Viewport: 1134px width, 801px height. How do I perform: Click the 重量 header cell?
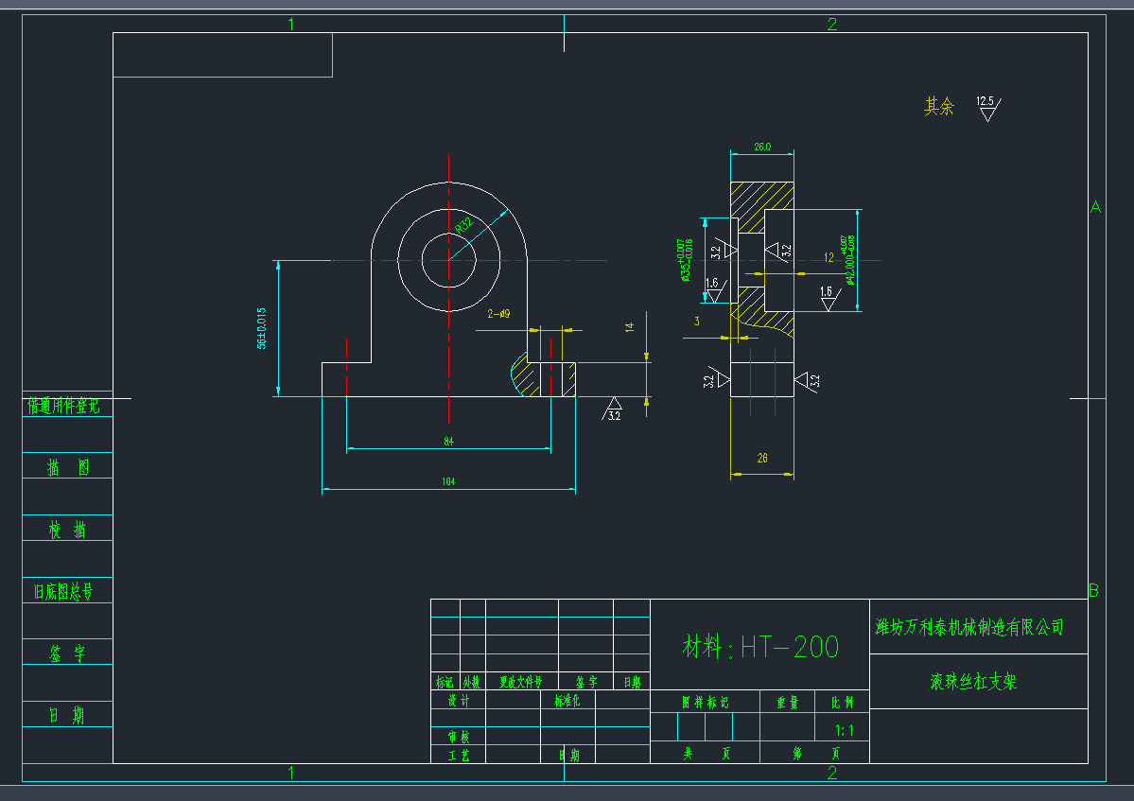787,702
